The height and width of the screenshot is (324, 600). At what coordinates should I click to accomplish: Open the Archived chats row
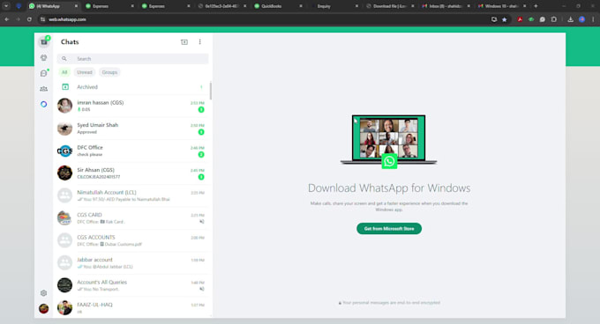[x=132, y=87]
